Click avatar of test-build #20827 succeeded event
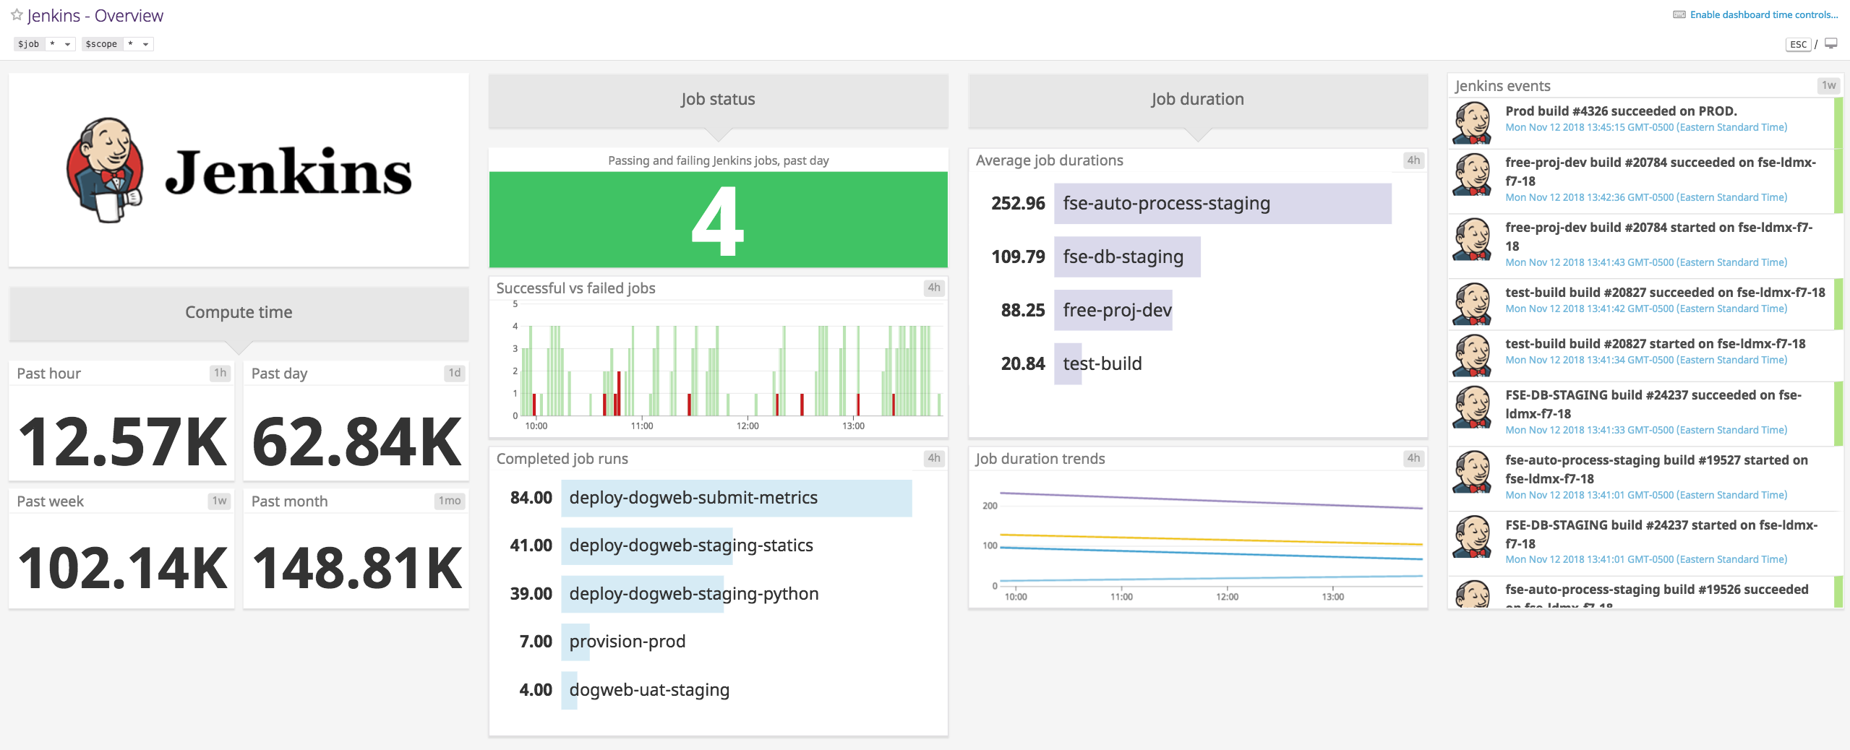 click(x=1472, y=303)
